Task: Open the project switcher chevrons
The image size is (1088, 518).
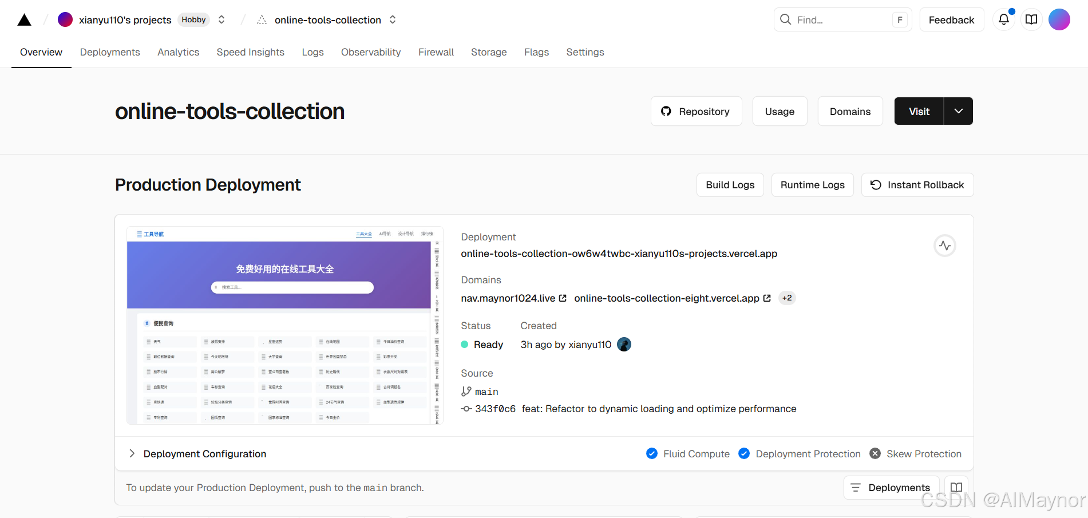Action: click(x=393, y=19)
